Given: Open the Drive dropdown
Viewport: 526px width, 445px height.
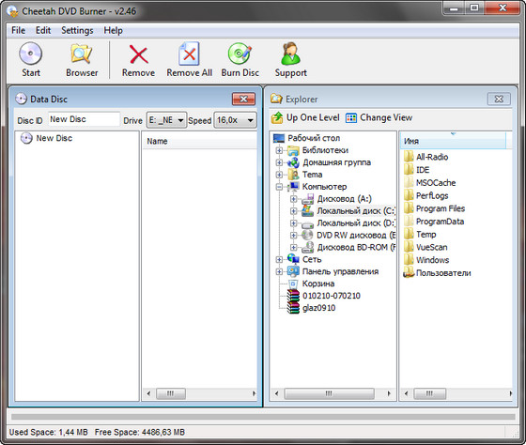Looking at the screenshot, I should (167, 120).
